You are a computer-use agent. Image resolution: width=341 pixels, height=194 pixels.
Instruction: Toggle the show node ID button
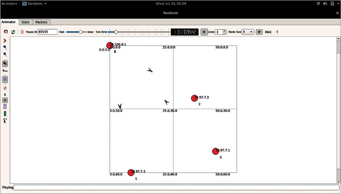(x=5, y=63)
